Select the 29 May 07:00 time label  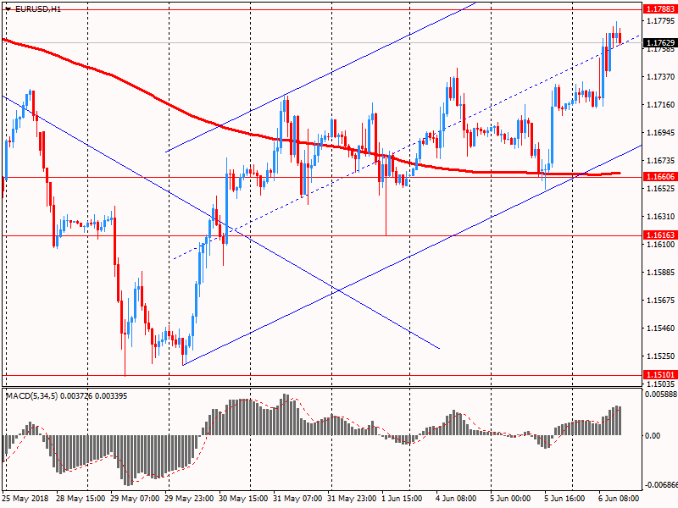(x=135, y=499)
